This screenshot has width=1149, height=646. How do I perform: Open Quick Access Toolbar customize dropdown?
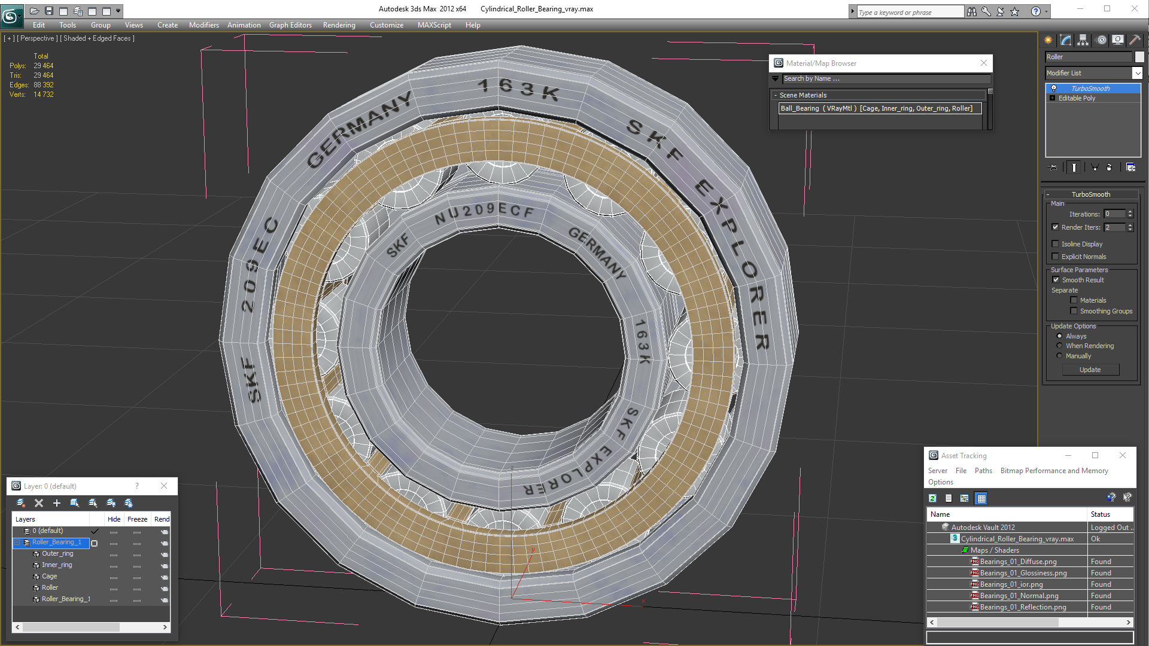pyautogui.click(x=118, y=11)
